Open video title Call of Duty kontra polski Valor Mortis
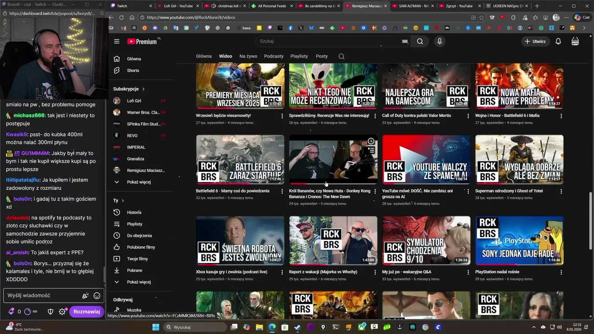The width and height of the screenshot is (594, 334). [x=416, y=116]
